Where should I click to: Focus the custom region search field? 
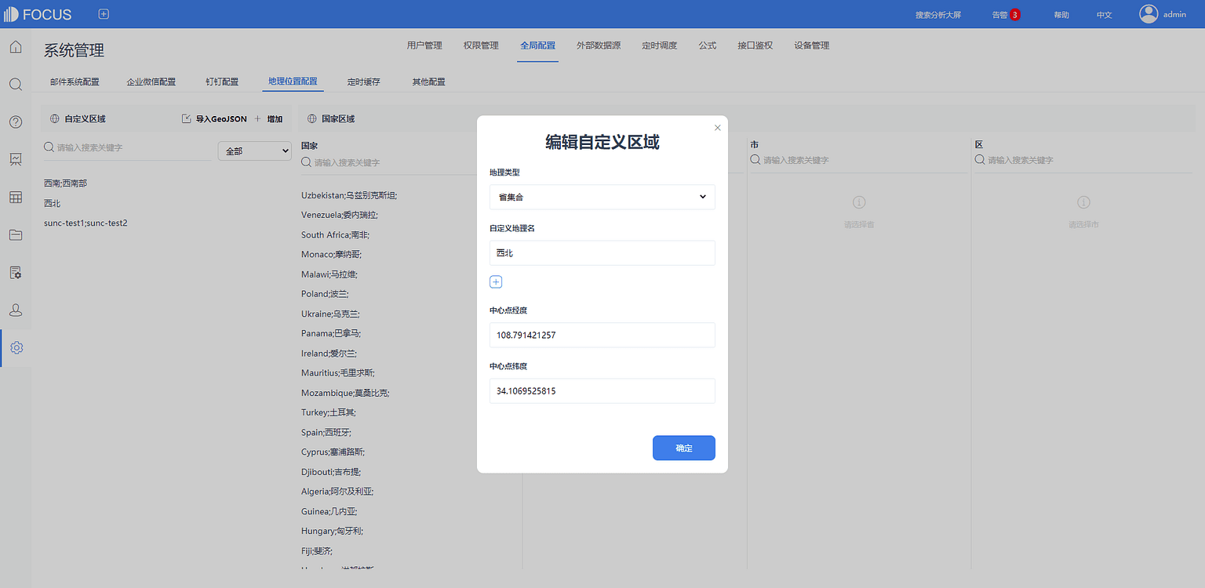(x=133, y=147)
